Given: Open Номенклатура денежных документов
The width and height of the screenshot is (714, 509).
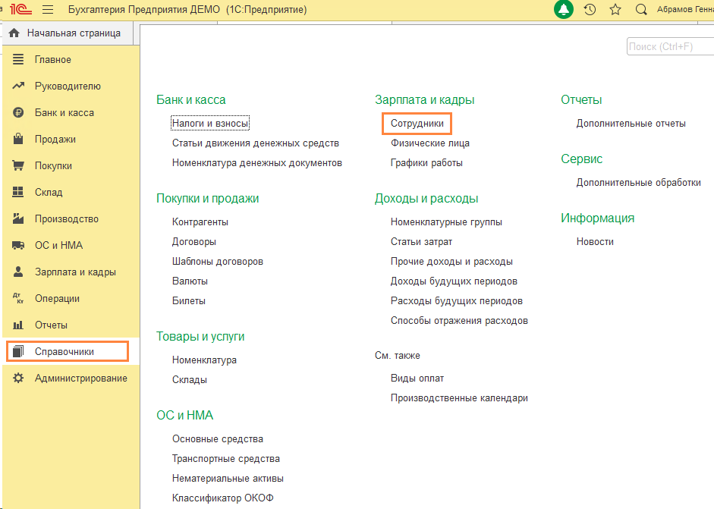Looking at the screenshot, I should tap(256, 163).
